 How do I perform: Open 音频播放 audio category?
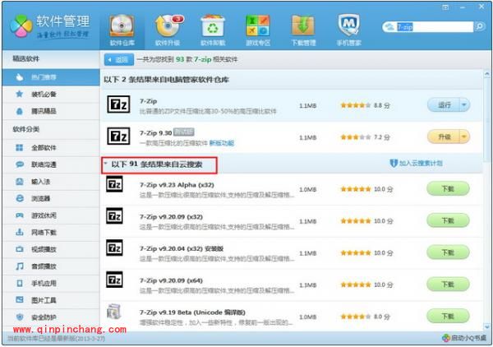click(51, 266)
